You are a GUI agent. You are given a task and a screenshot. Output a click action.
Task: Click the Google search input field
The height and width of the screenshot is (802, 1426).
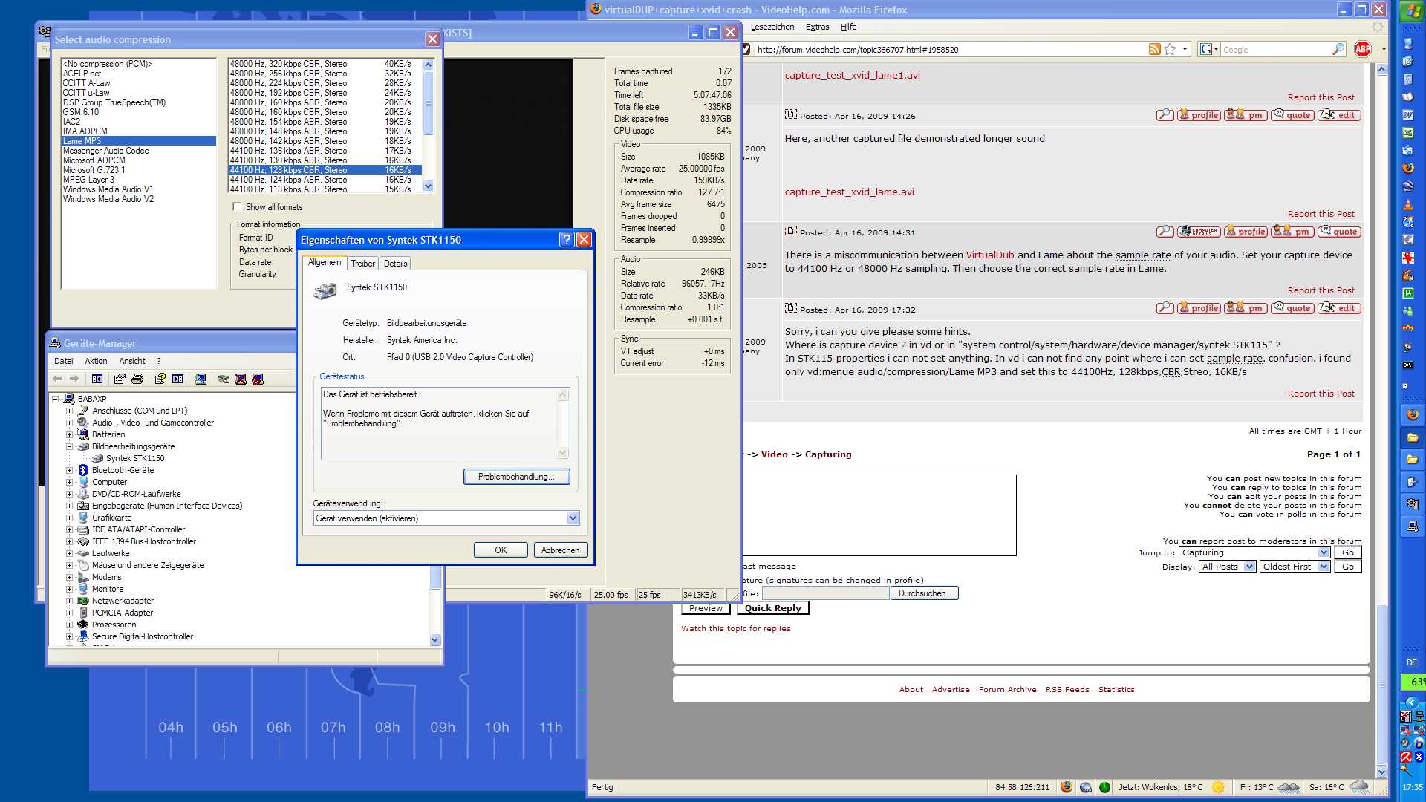coord(1275,50)
